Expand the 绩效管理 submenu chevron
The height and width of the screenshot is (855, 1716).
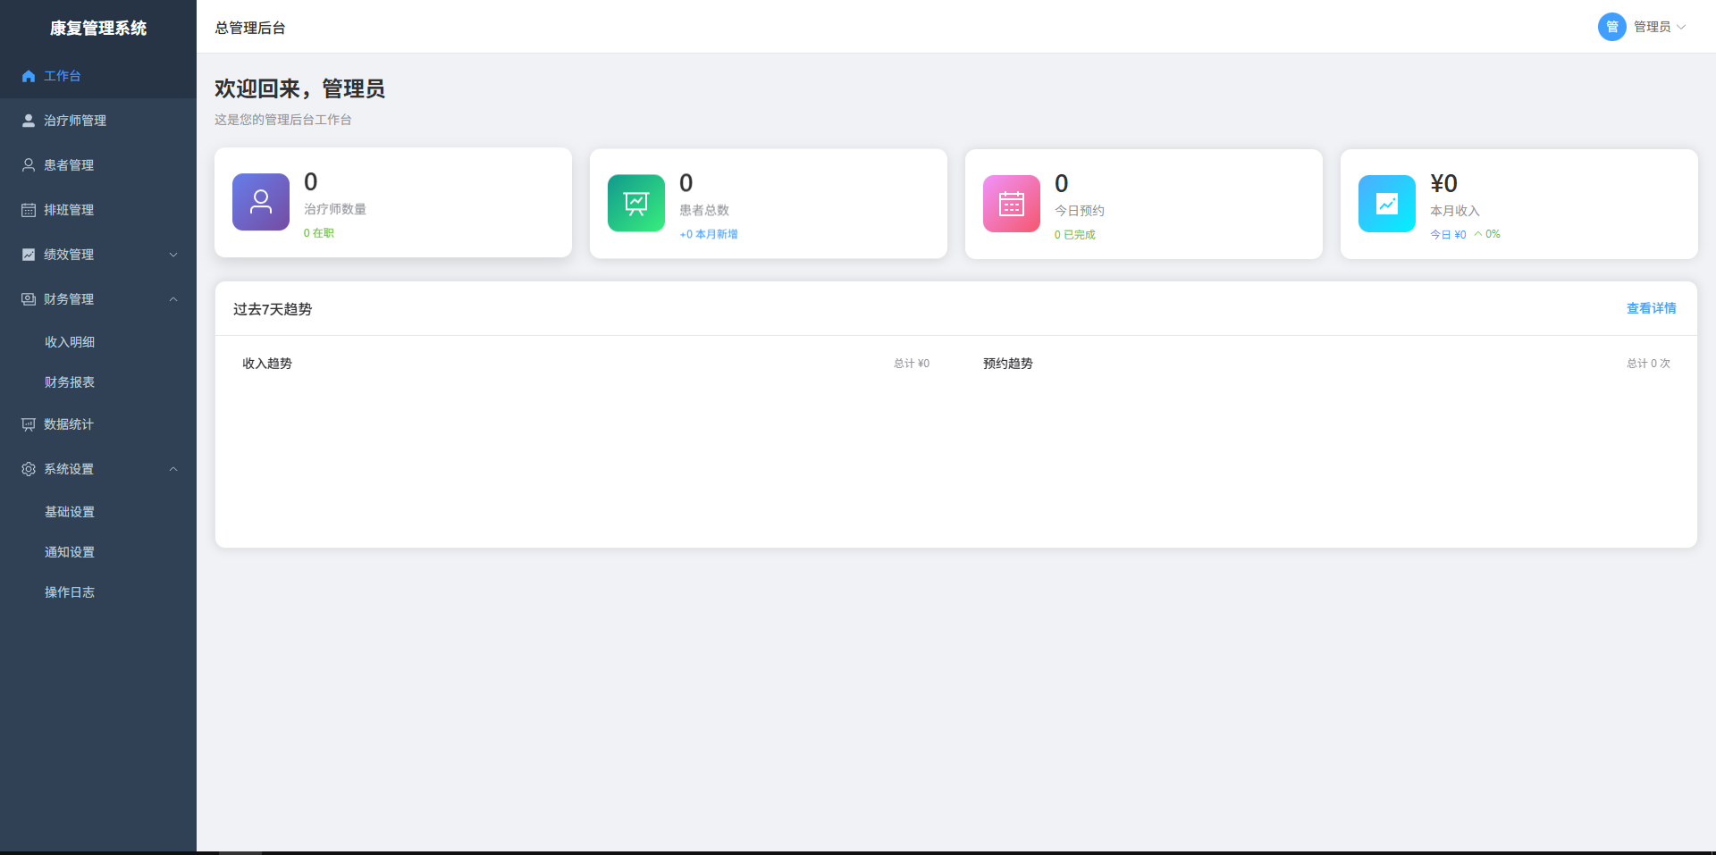point(173,255)
